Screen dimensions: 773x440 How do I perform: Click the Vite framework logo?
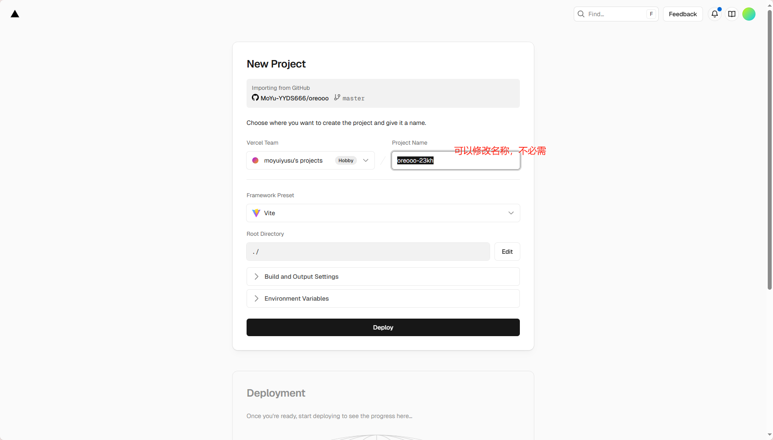tap(256, 213)
